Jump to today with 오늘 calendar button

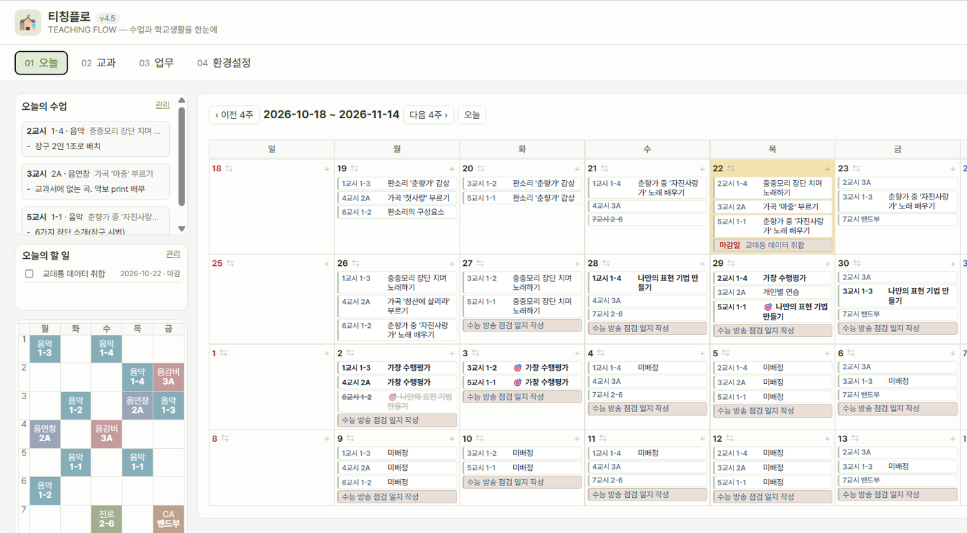[472, 115]
